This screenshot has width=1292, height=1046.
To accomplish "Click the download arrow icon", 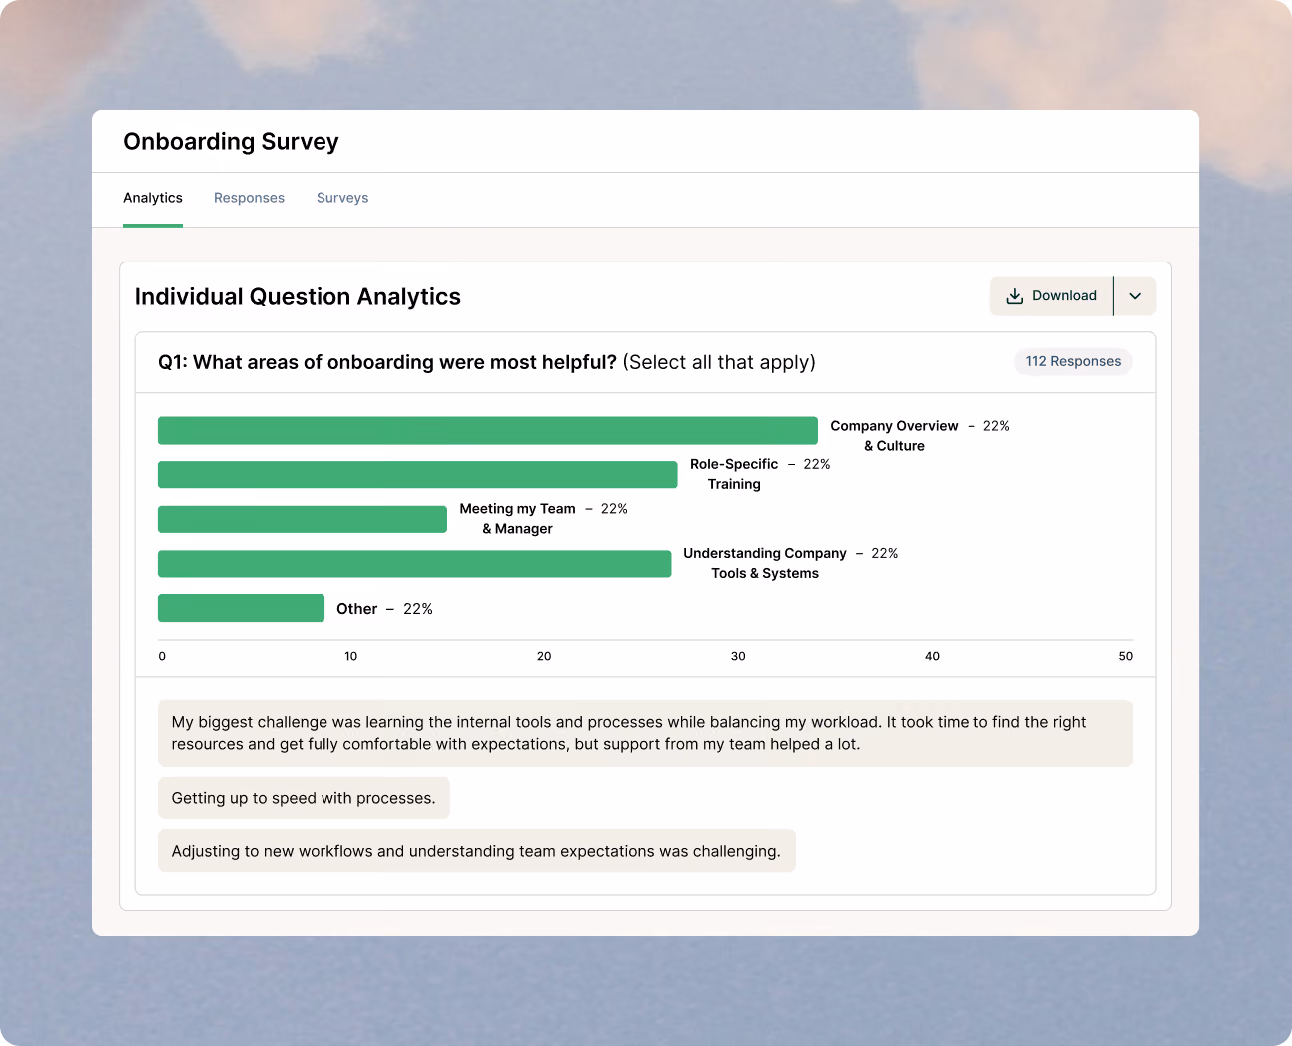I will pos(1014,296).
